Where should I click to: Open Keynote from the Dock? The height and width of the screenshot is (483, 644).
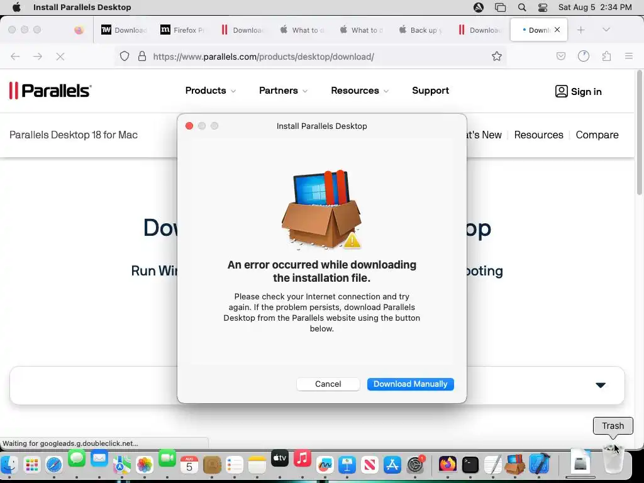pos(347,465)
